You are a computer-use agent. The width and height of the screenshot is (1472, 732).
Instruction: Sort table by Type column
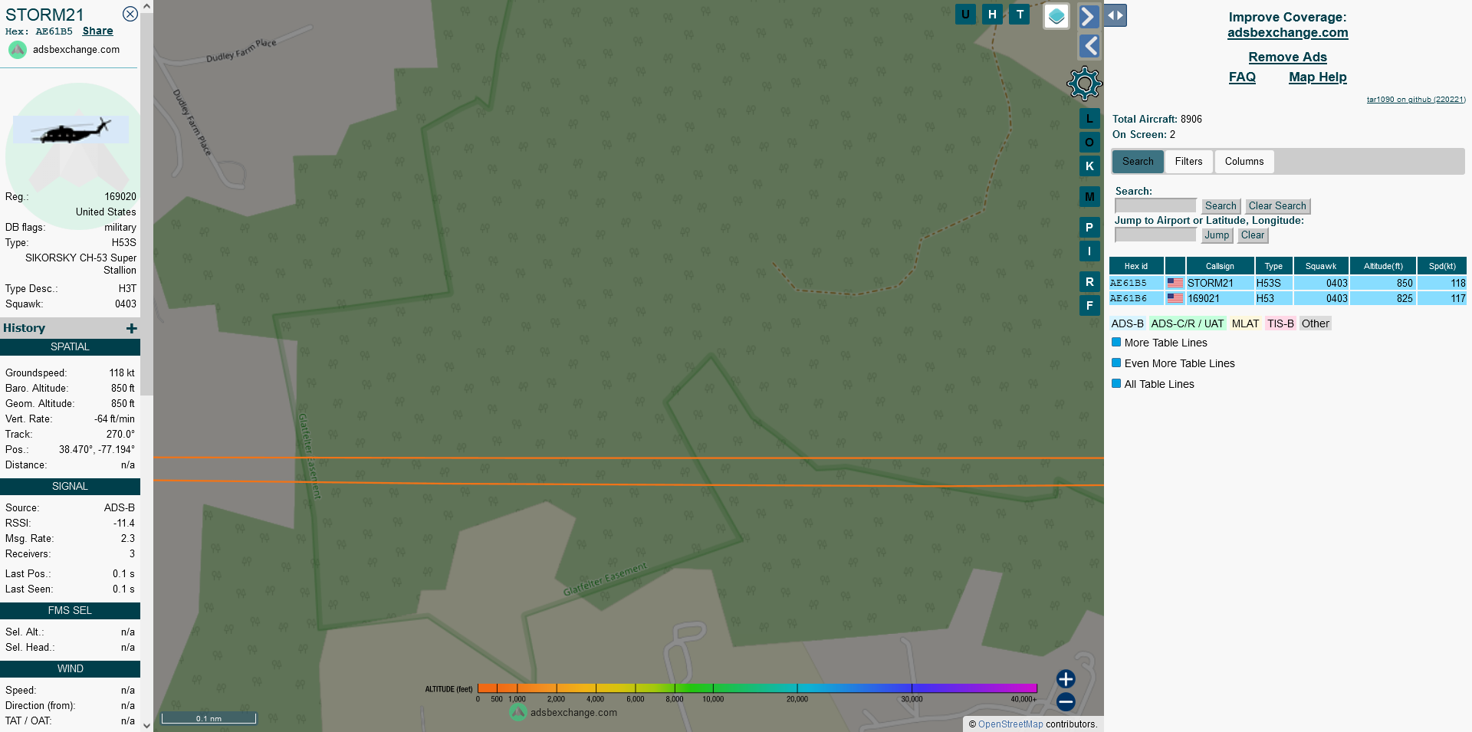tap(1273, 266)
